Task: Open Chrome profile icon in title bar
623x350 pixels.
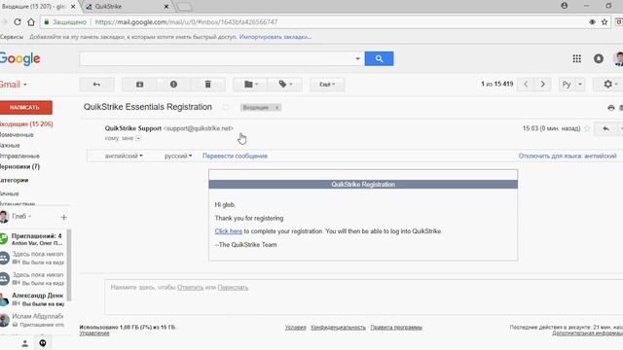Action: pyautogui.click(x=565, y=6)
